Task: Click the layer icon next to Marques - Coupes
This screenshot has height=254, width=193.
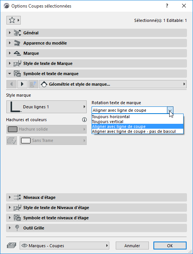Action: (x=11, y=246)
